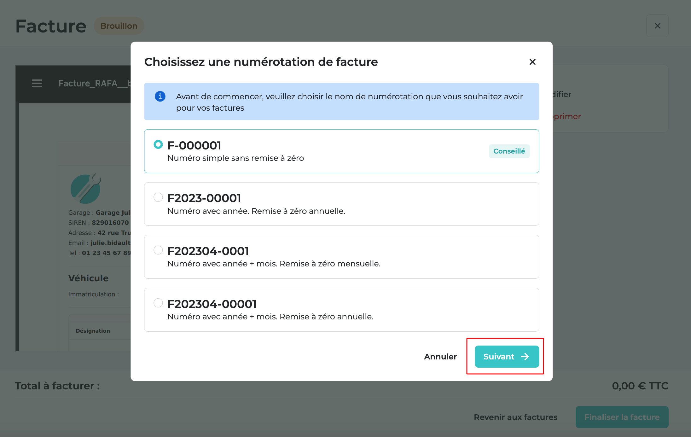Close the invoice numbering dialog

[x=532, y=62]
